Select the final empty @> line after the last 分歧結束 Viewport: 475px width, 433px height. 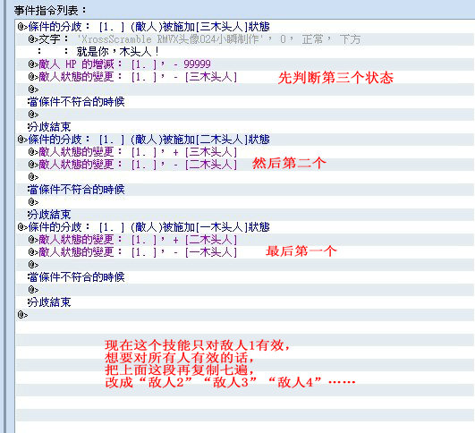[x=22, y=315]
